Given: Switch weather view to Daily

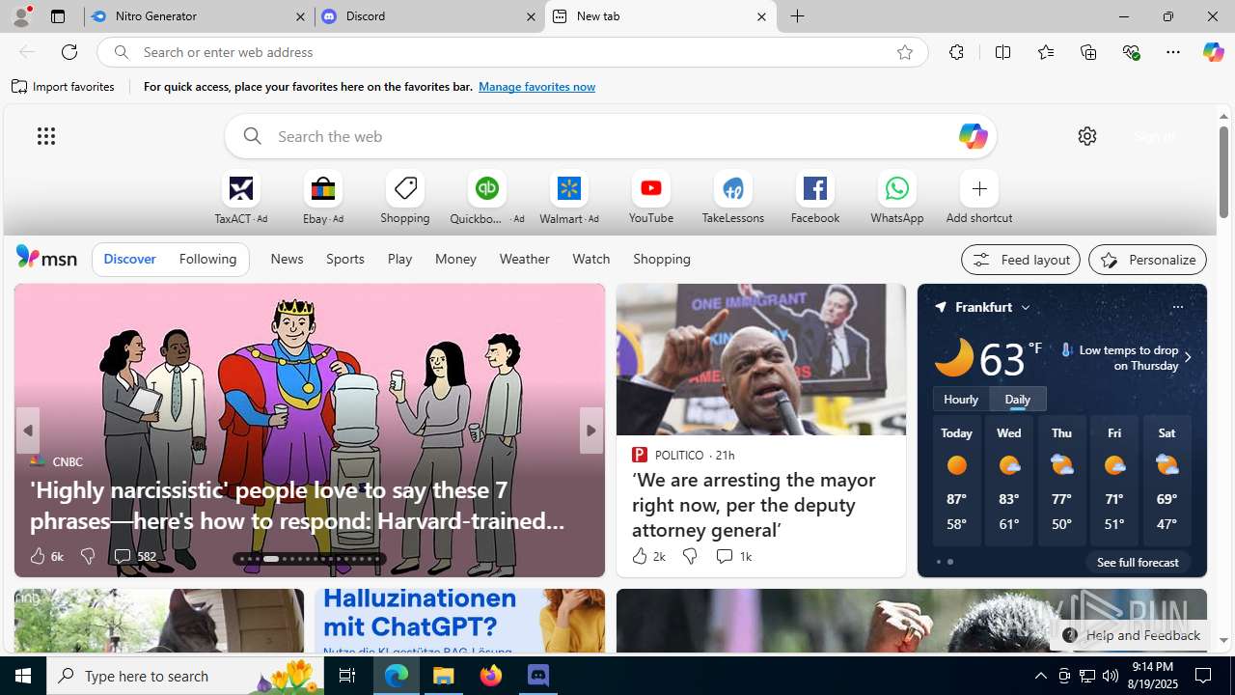Looking at the screenshot, I should click(1018, 399).
